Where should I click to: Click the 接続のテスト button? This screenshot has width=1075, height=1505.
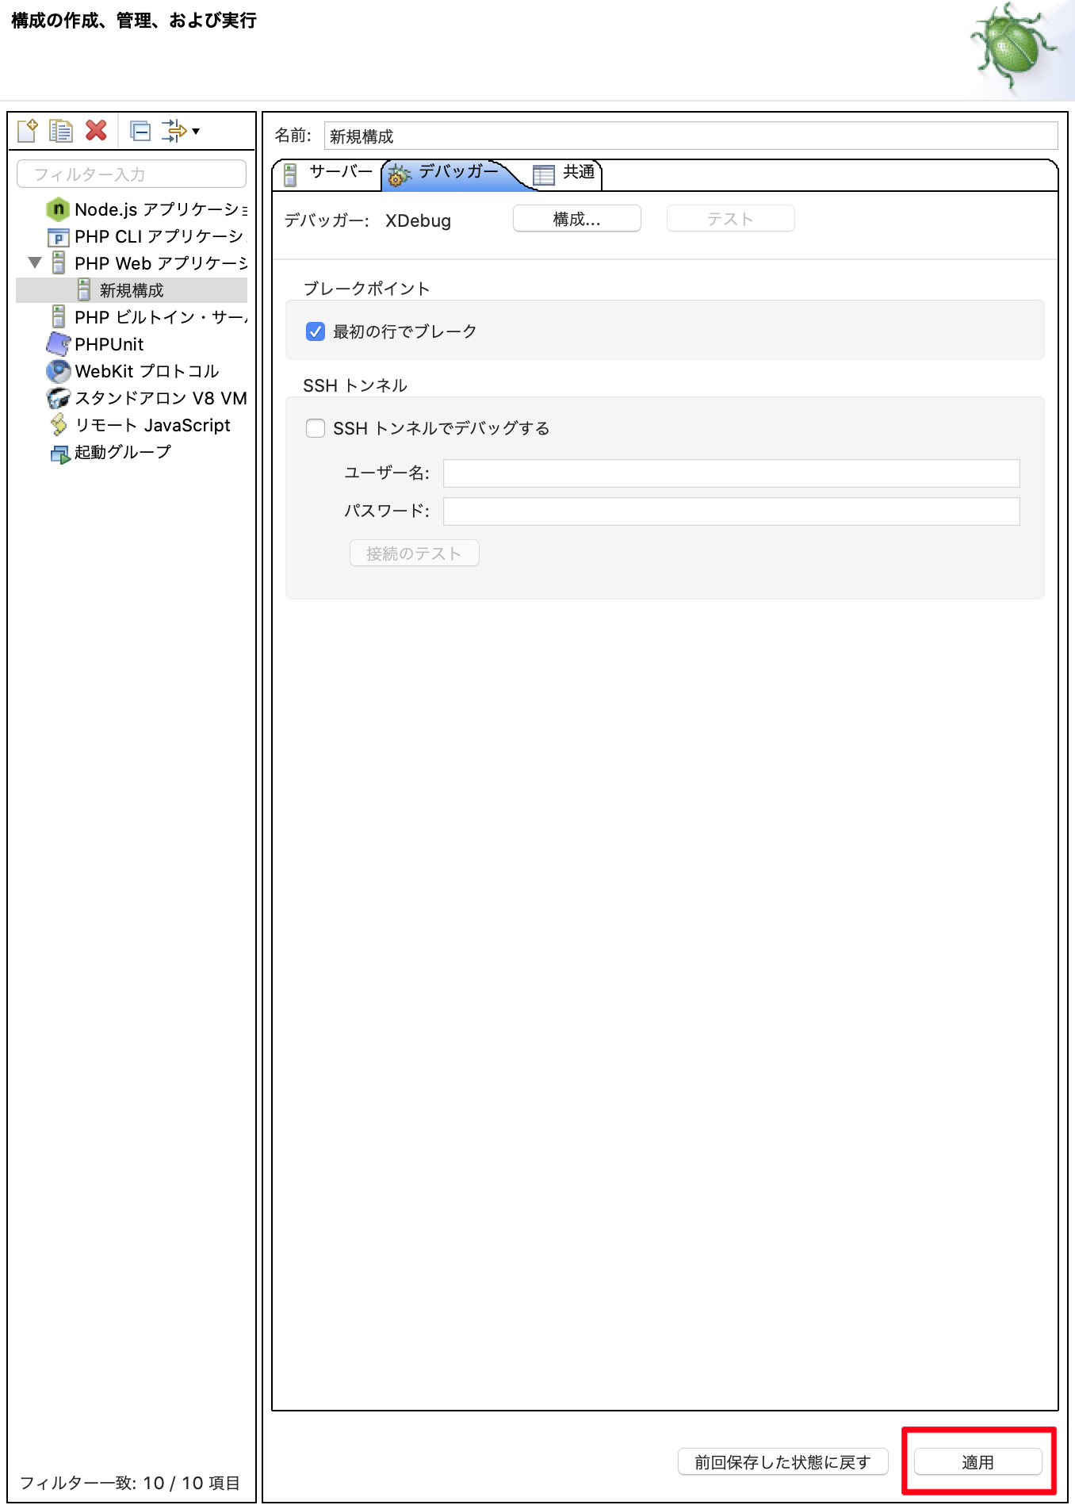[414, 553]
